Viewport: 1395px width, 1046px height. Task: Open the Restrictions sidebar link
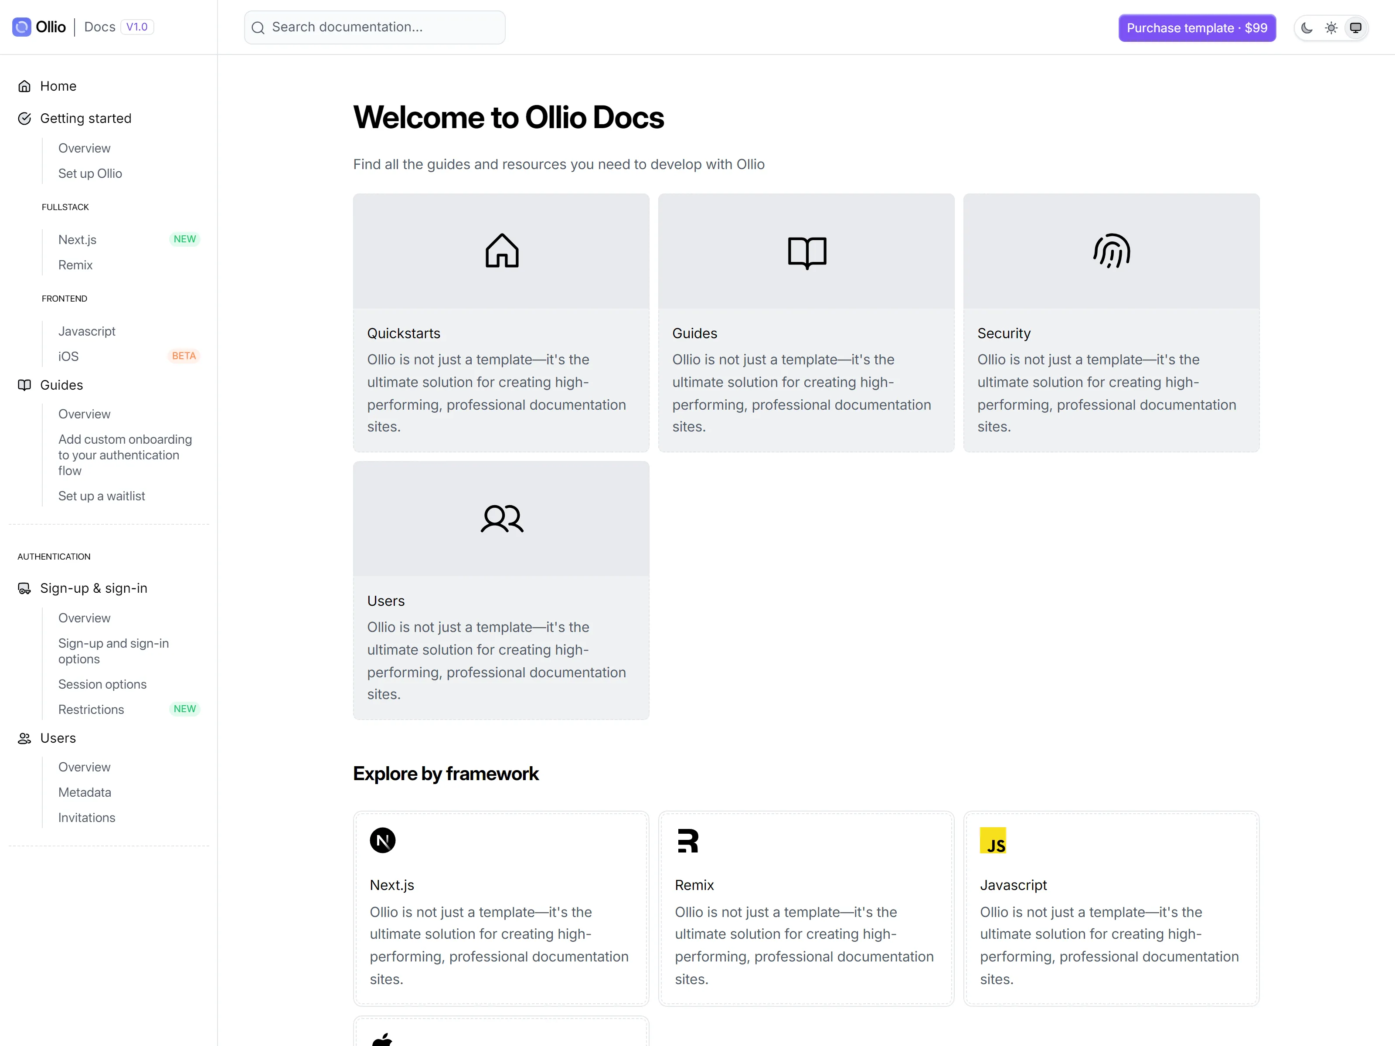click(91, 709)
